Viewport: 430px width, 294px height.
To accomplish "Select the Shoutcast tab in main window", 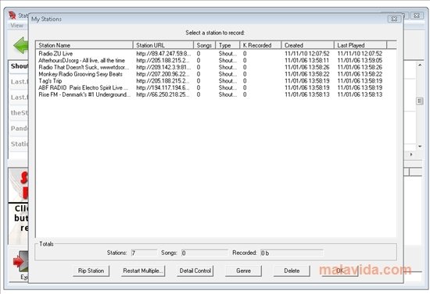I will (x=20, y=66).
